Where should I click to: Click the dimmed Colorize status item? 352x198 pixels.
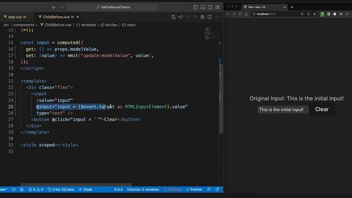point(172,189)
